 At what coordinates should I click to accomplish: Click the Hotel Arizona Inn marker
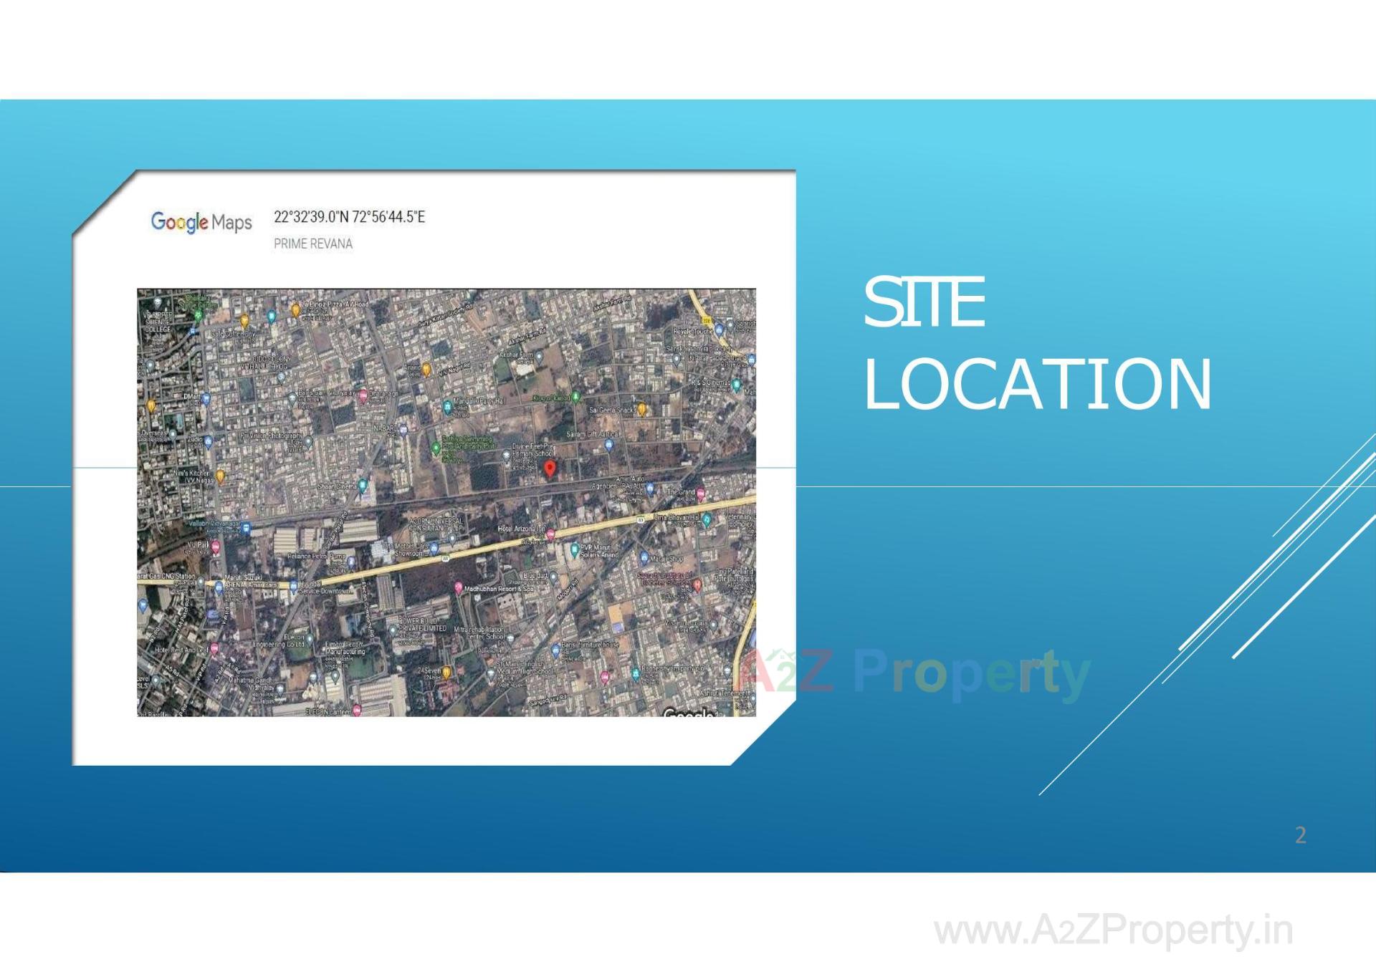coord(551,534)
